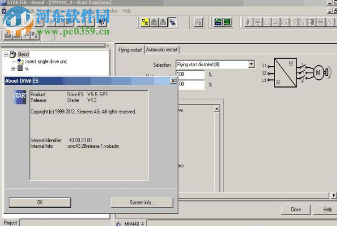Click the second percent field showing 00
Image resolution: width=337 pixels, height=226 pixels.
(x=191, y=84)
